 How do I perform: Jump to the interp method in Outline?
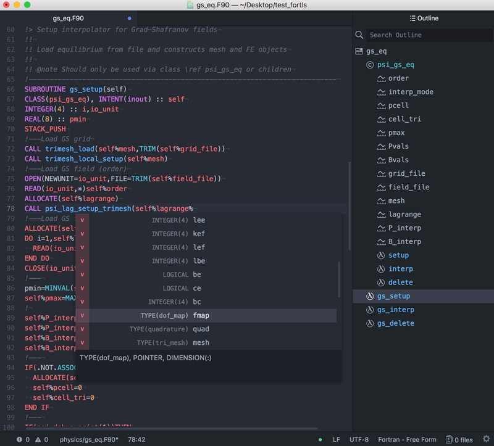pos(401,269)
